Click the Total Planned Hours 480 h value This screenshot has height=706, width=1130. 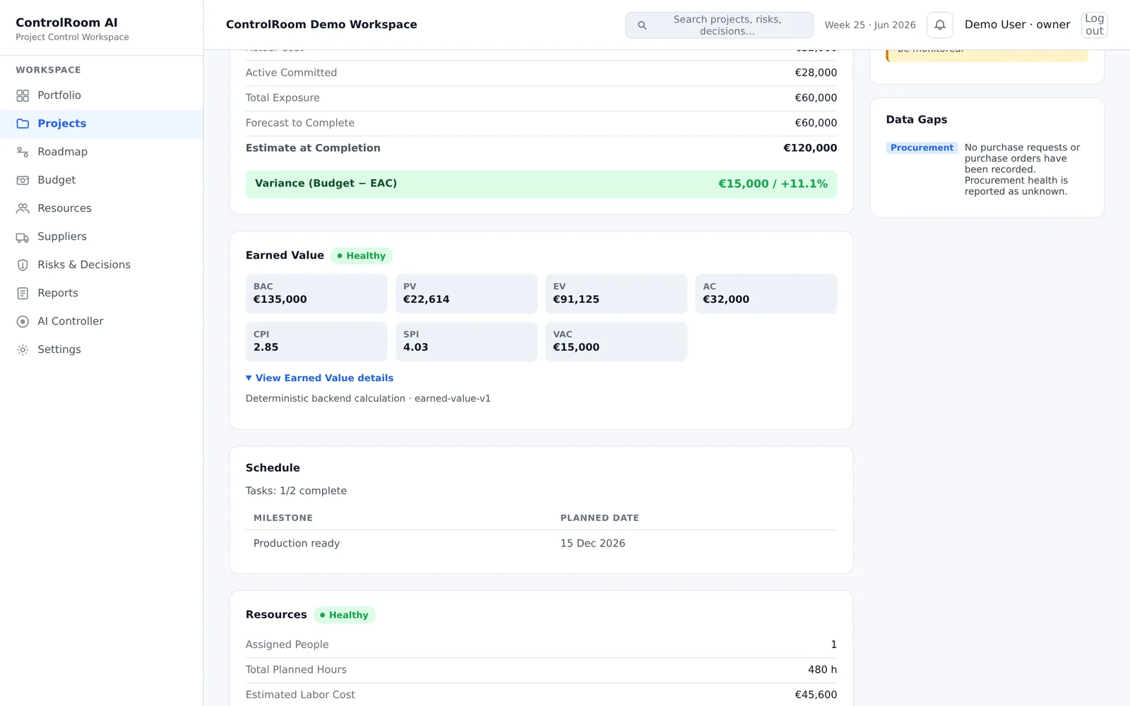click(x=822, y=670)
